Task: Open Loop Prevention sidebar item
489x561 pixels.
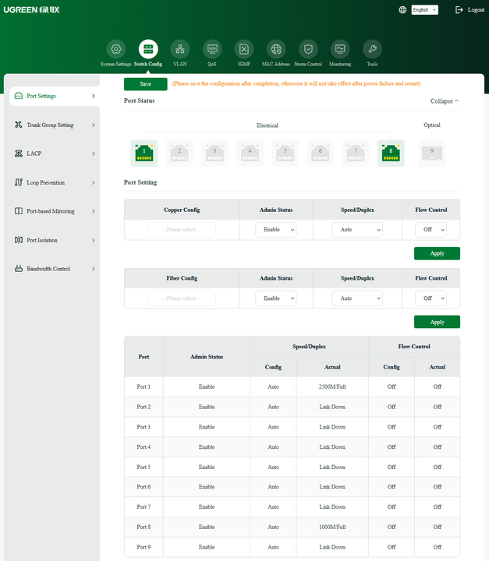Action: click(x=55, y=182)
